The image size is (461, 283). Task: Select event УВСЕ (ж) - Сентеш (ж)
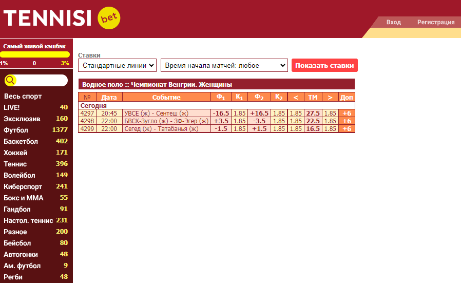[x=156, y=114]
